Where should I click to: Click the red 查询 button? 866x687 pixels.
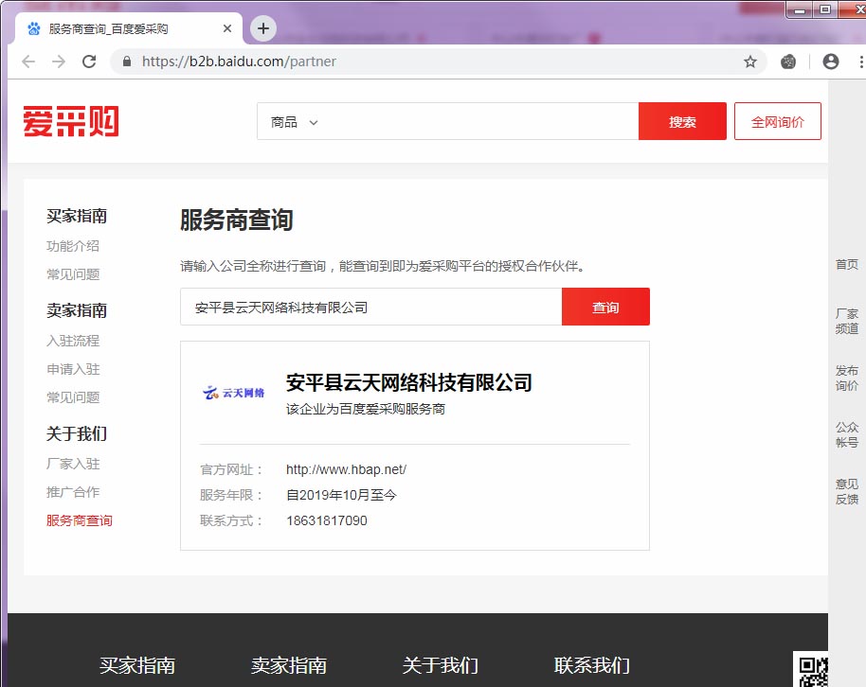[x=605, y=307]
